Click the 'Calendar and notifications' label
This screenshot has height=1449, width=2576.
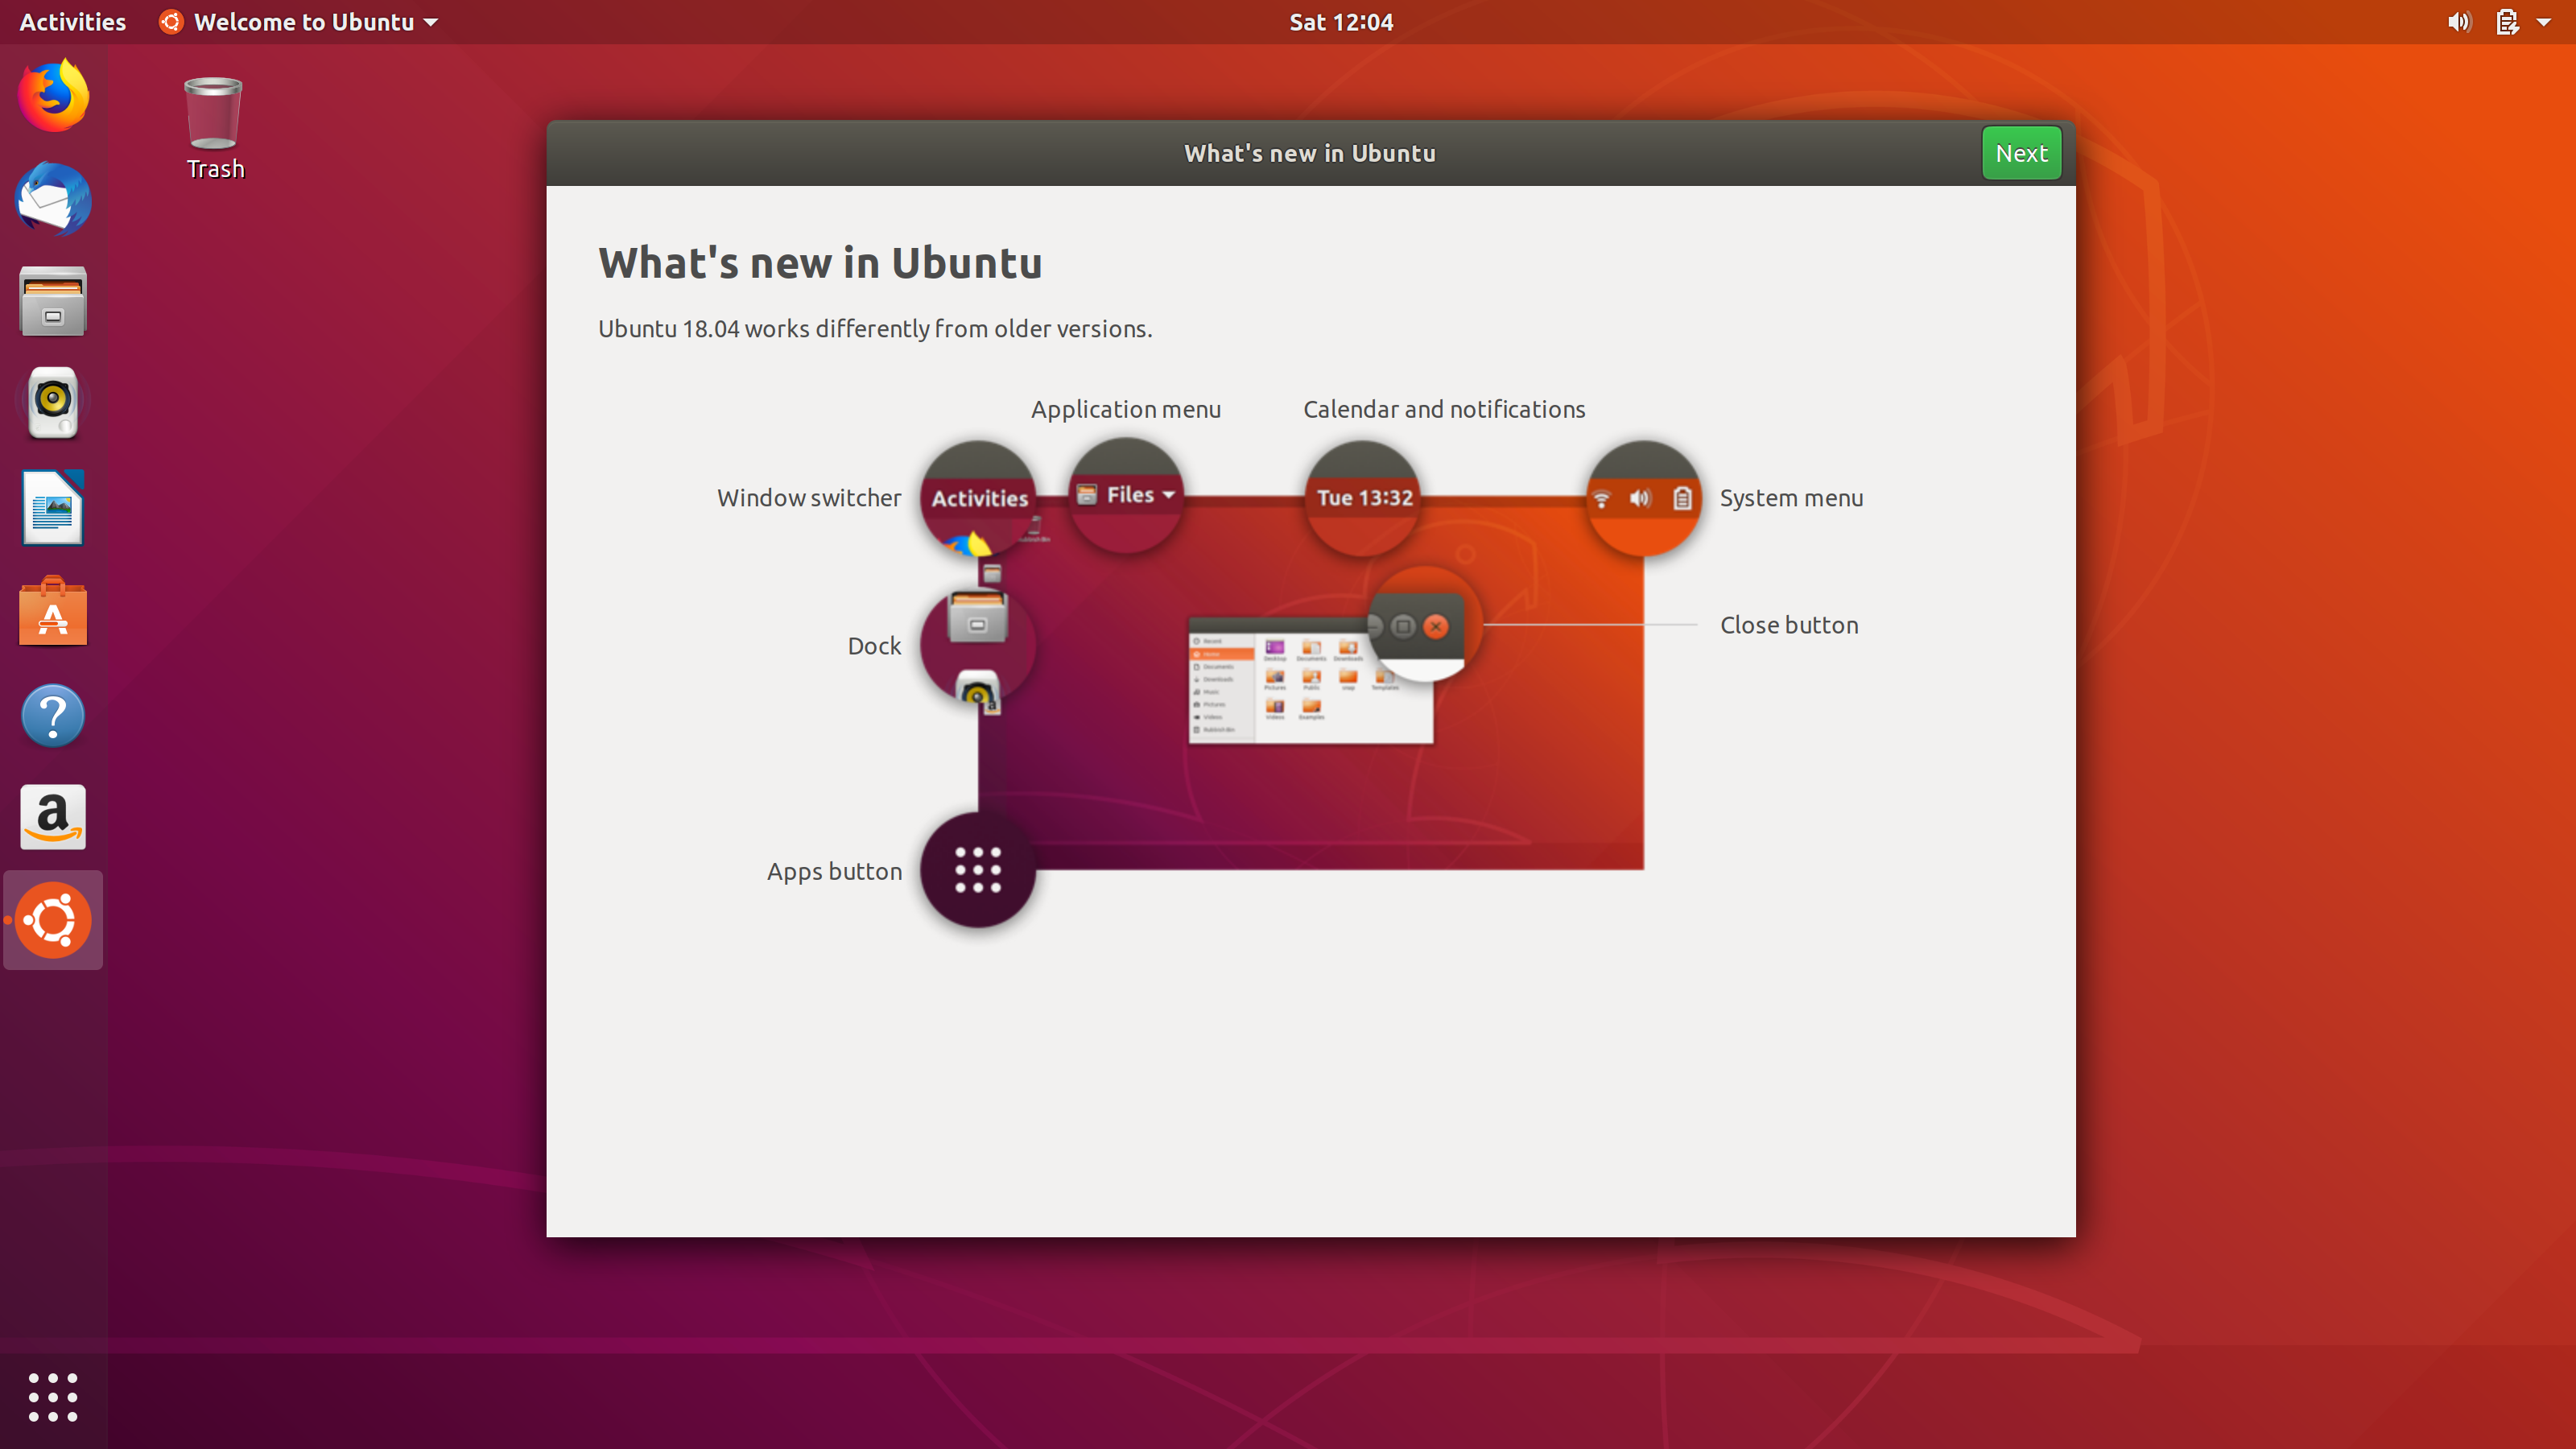[x=1444, y=410]
